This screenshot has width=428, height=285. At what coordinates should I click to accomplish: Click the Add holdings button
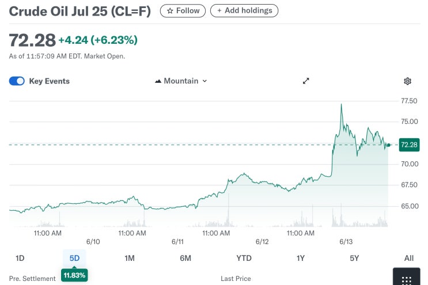coord(244,10)
